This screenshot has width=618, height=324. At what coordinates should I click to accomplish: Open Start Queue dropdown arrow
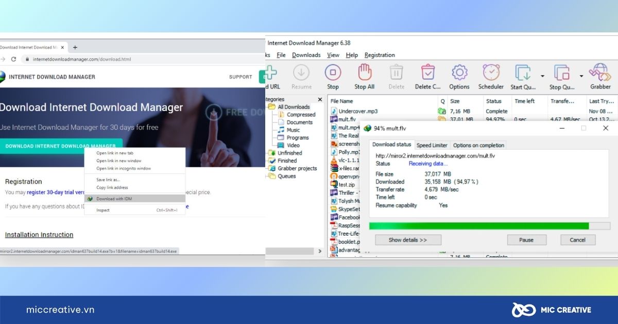click(x=542, y=76)
